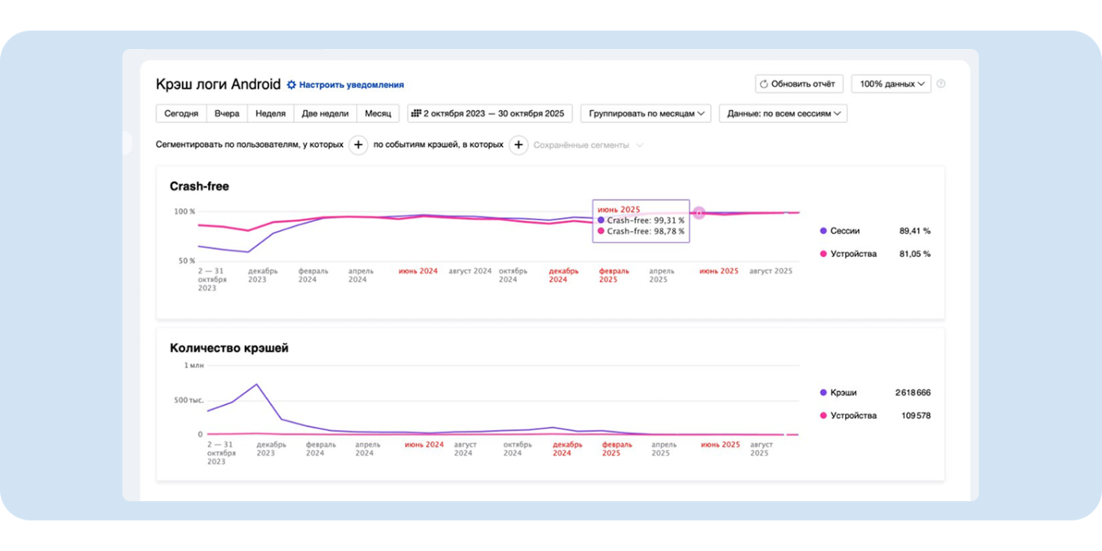Open the 100% данных dropdown

(x=891, y=84)
